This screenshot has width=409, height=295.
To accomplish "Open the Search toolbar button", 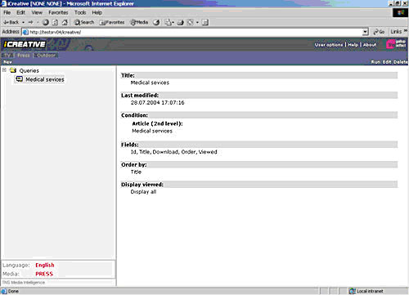I will 84,22.
